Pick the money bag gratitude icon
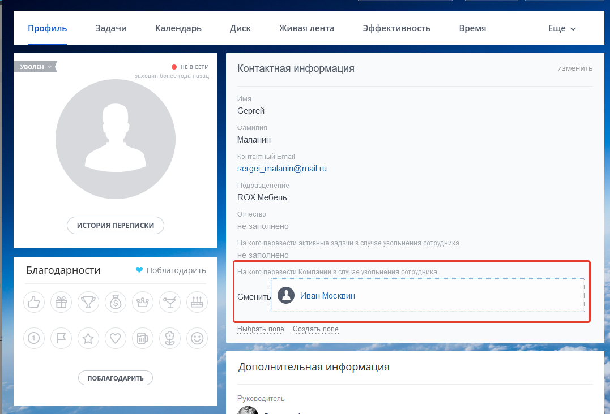The image size is (610, 414). (116, 302)
